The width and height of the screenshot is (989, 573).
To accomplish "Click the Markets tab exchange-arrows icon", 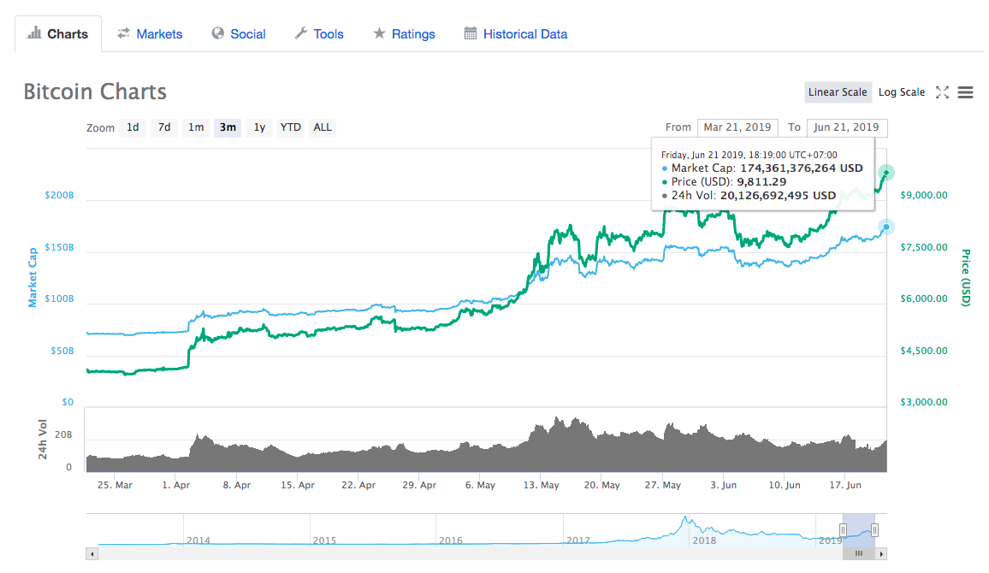I will coord(123,32).
